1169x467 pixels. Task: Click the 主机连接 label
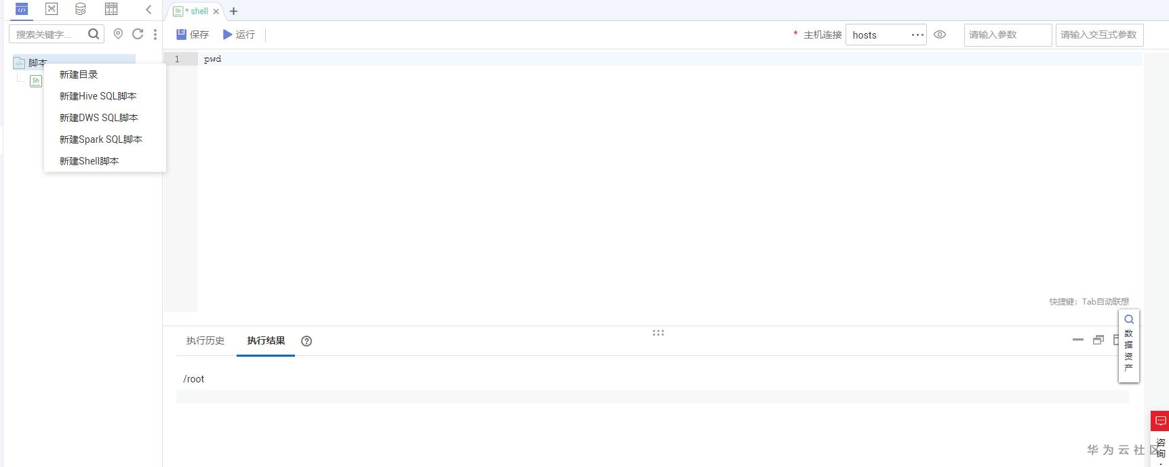click(x=823, y=35)
